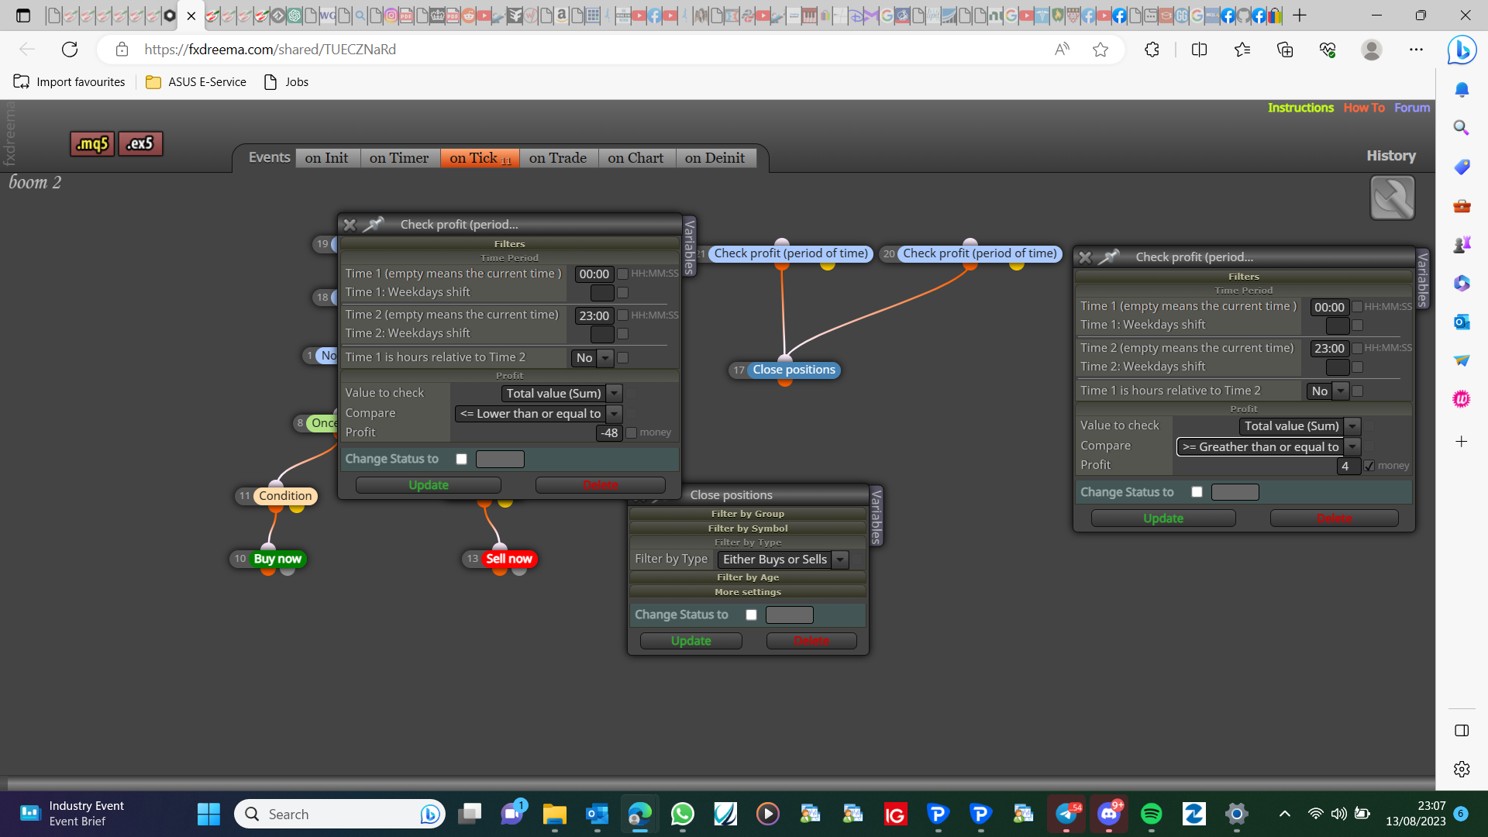The width and height of the screenshot is (1488, 837).
Task: Open Edge sidebar search icon
Action: pyautogui.click(x=1462, y=128)
